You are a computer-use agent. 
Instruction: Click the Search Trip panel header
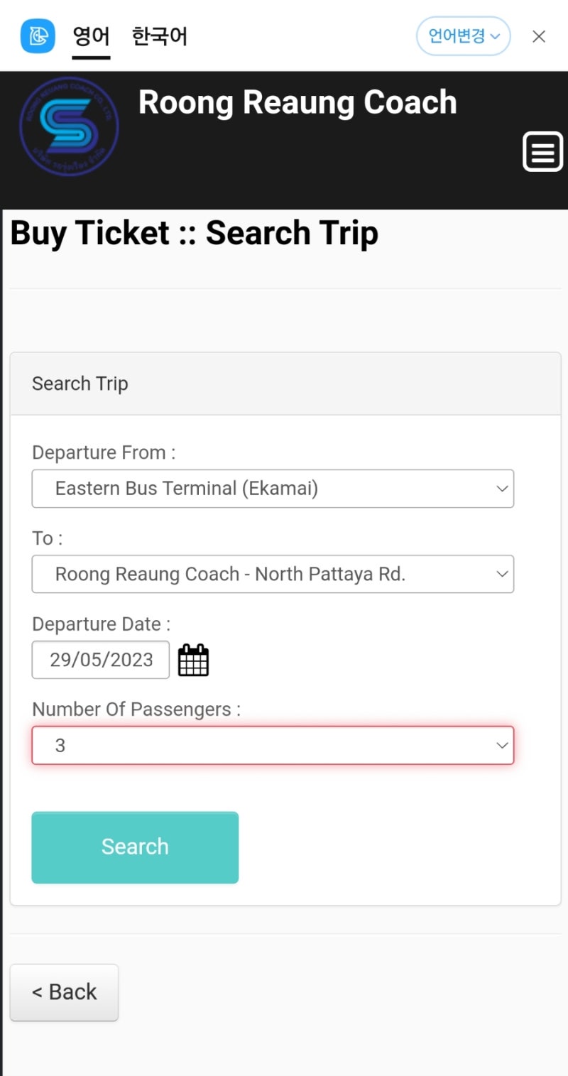coord(285,384)
